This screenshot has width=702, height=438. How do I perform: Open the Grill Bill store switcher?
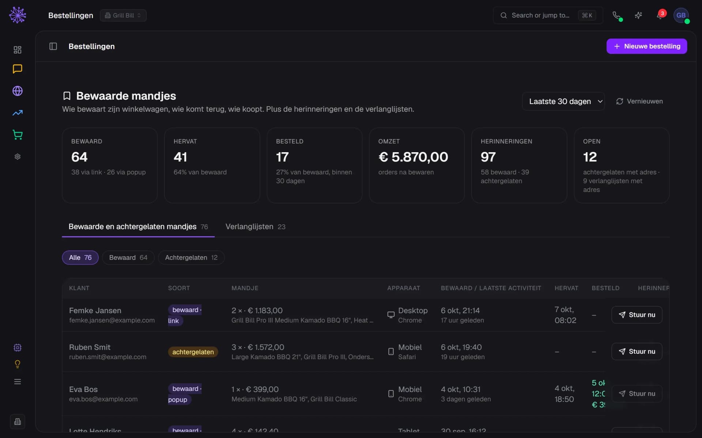pos(123,15)
